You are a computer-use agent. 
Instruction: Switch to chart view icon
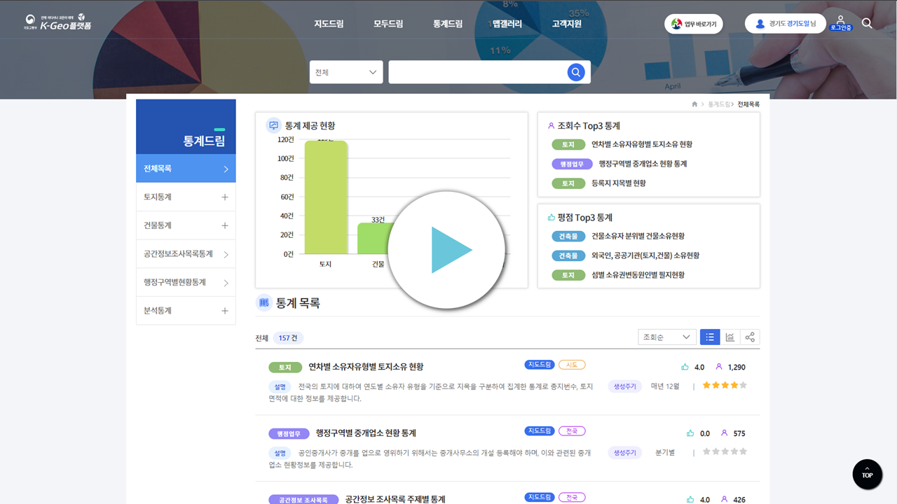click(x=730, y=337)
